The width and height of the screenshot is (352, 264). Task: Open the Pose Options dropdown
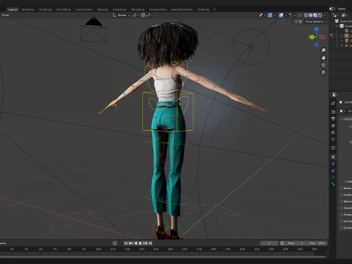[x=316, y=21]
